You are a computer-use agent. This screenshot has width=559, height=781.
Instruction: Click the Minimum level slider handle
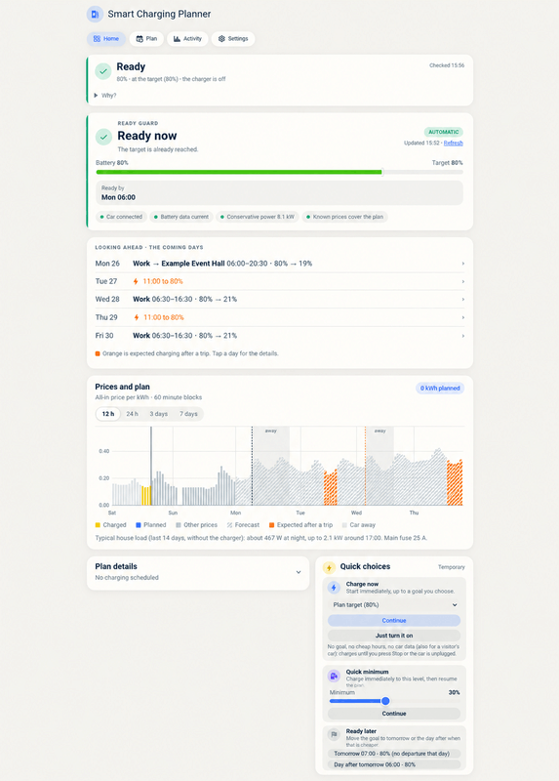[385, 701]
